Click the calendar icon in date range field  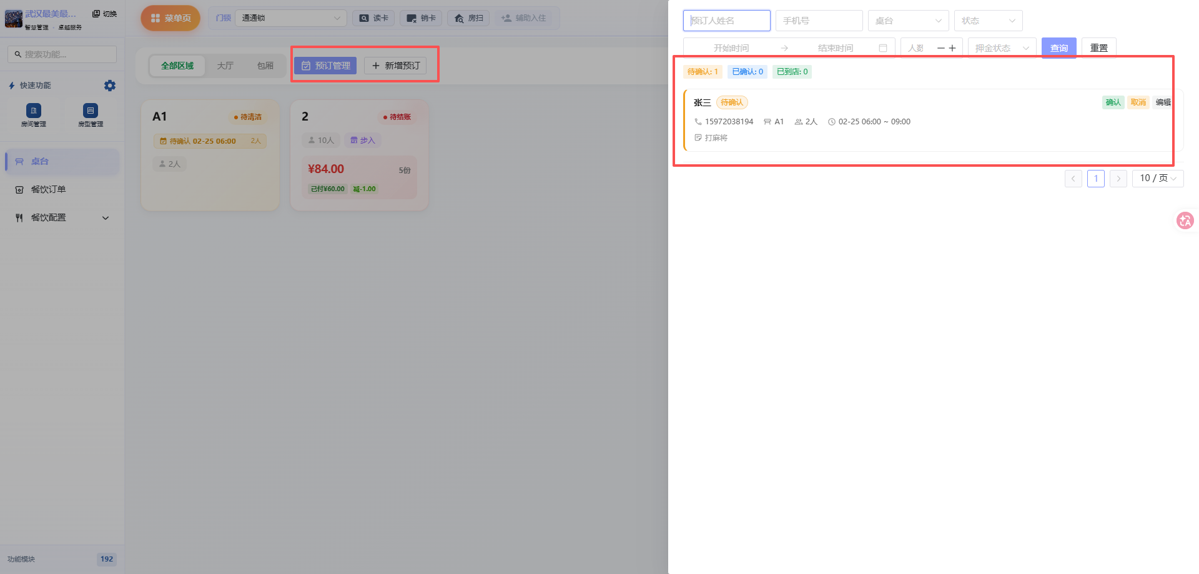click(x=883, y=48)
